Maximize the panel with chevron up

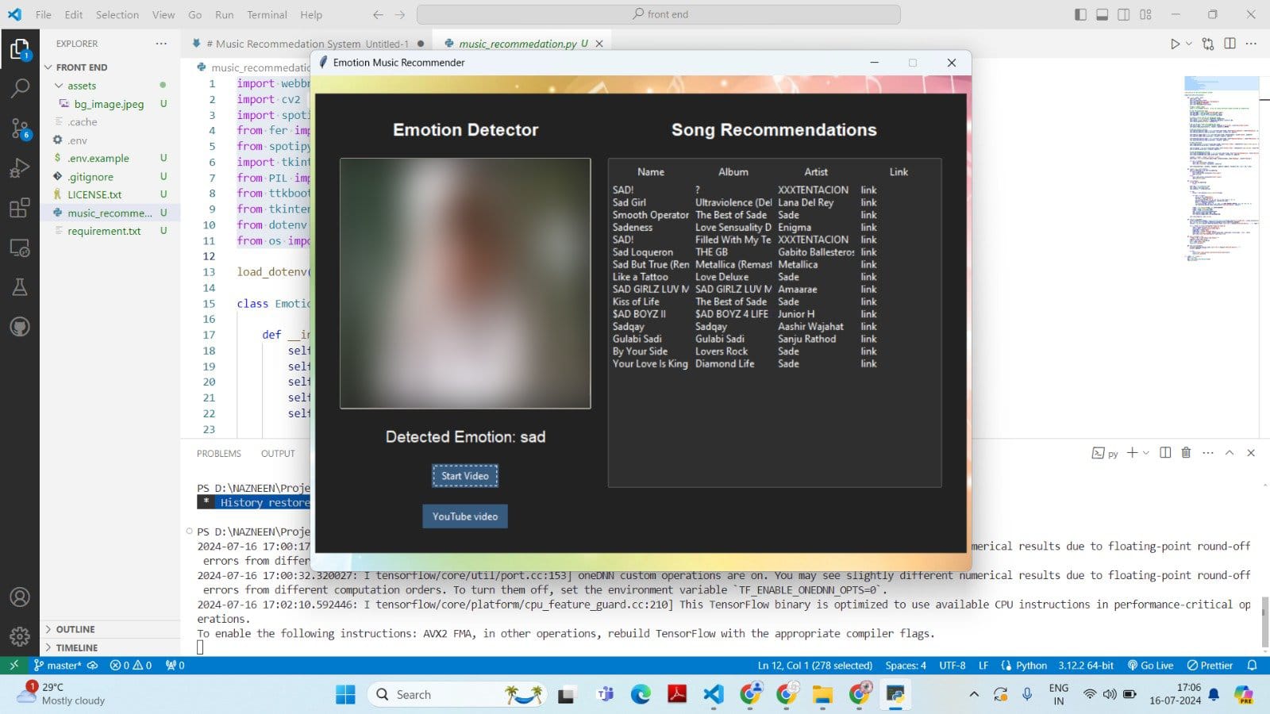point(1230,452)
